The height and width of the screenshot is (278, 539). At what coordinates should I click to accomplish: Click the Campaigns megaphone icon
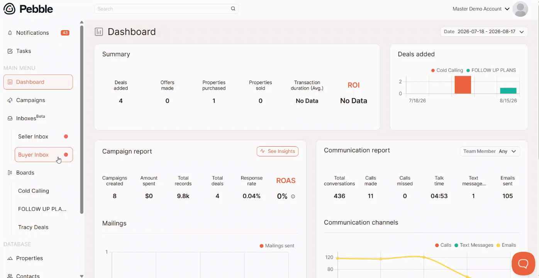10,100
